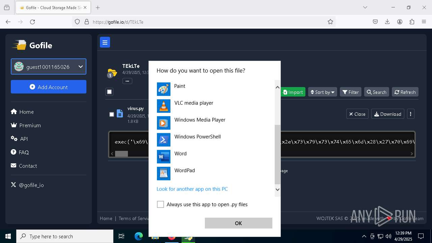Viewport: 432px width, 243px height.
Task: Check Always use this app for .py files
Action: click(160, 205)
